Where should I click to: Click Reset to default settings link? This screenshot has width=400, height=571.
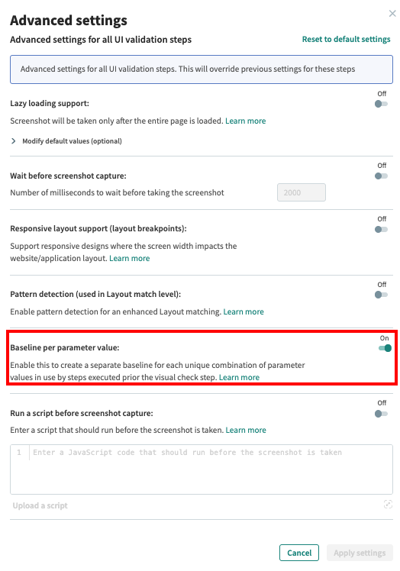[x=346, y=40]
